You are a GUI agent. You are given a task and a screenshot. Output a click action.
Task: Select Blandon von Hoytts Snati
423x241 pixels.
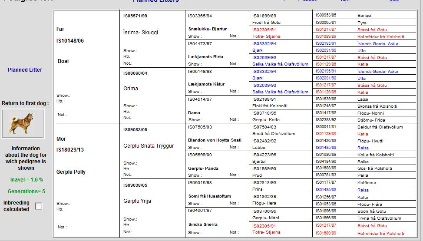(215, 140)
